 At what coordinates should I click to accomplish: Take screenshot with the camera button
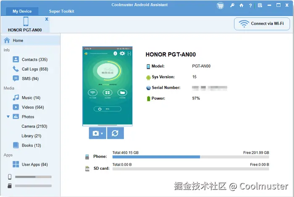(x=96, y=133)
